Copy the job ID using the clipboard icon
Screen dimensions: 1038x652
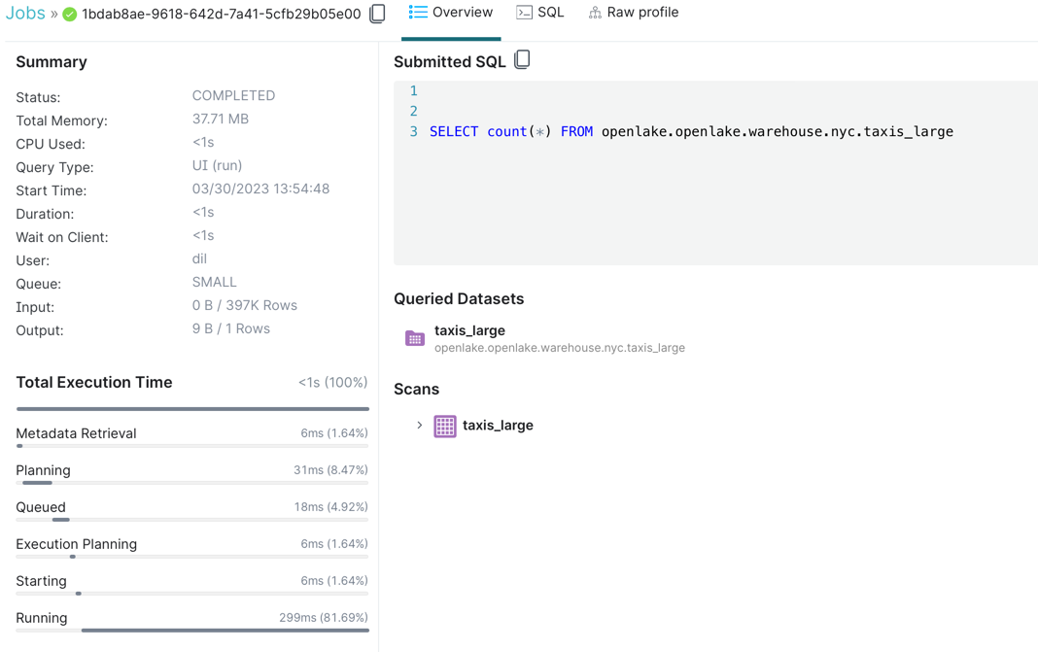click(377, 14)
